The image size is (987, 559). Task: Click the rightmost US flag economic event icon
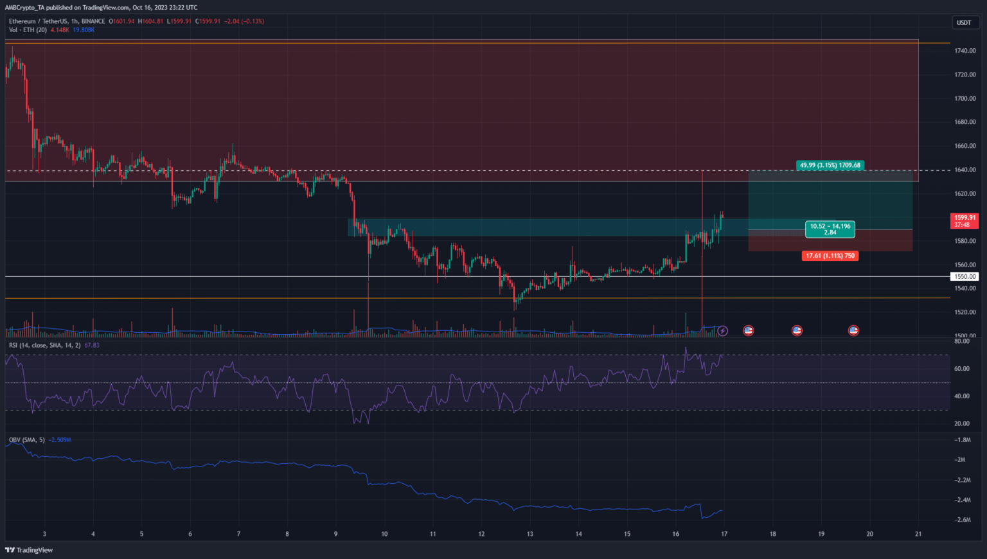(853, 330)
